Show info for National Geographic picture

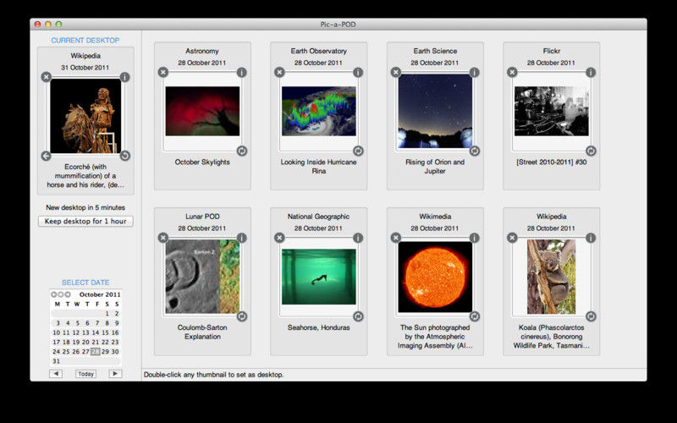click(358, 238)
